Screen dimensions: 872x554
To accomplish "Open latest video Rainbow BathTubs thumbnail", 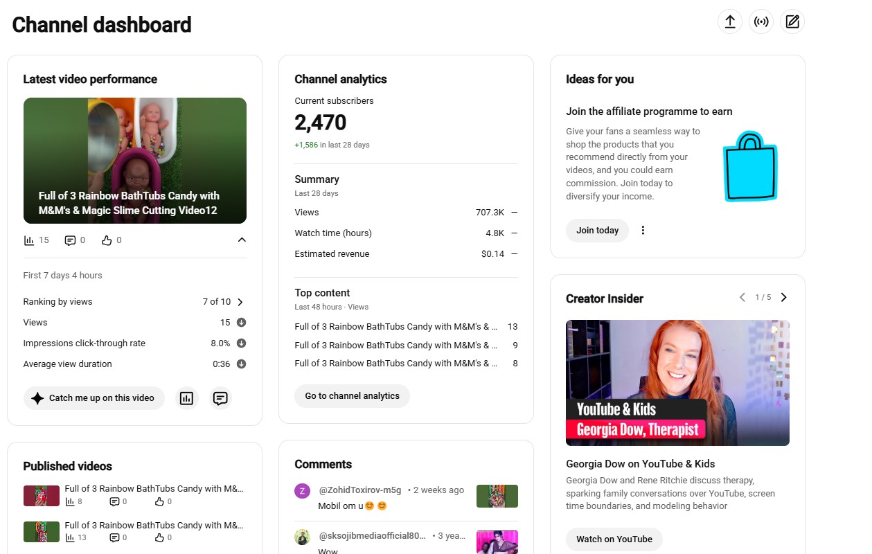I will pos(135,161).
